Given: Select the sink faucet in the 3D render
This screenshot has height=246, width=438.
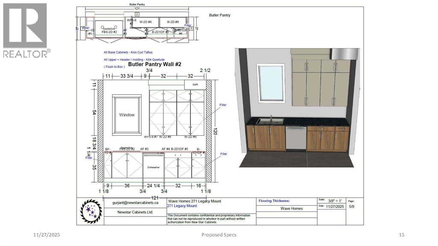Looking at the screenshot, I should [271, 118].
